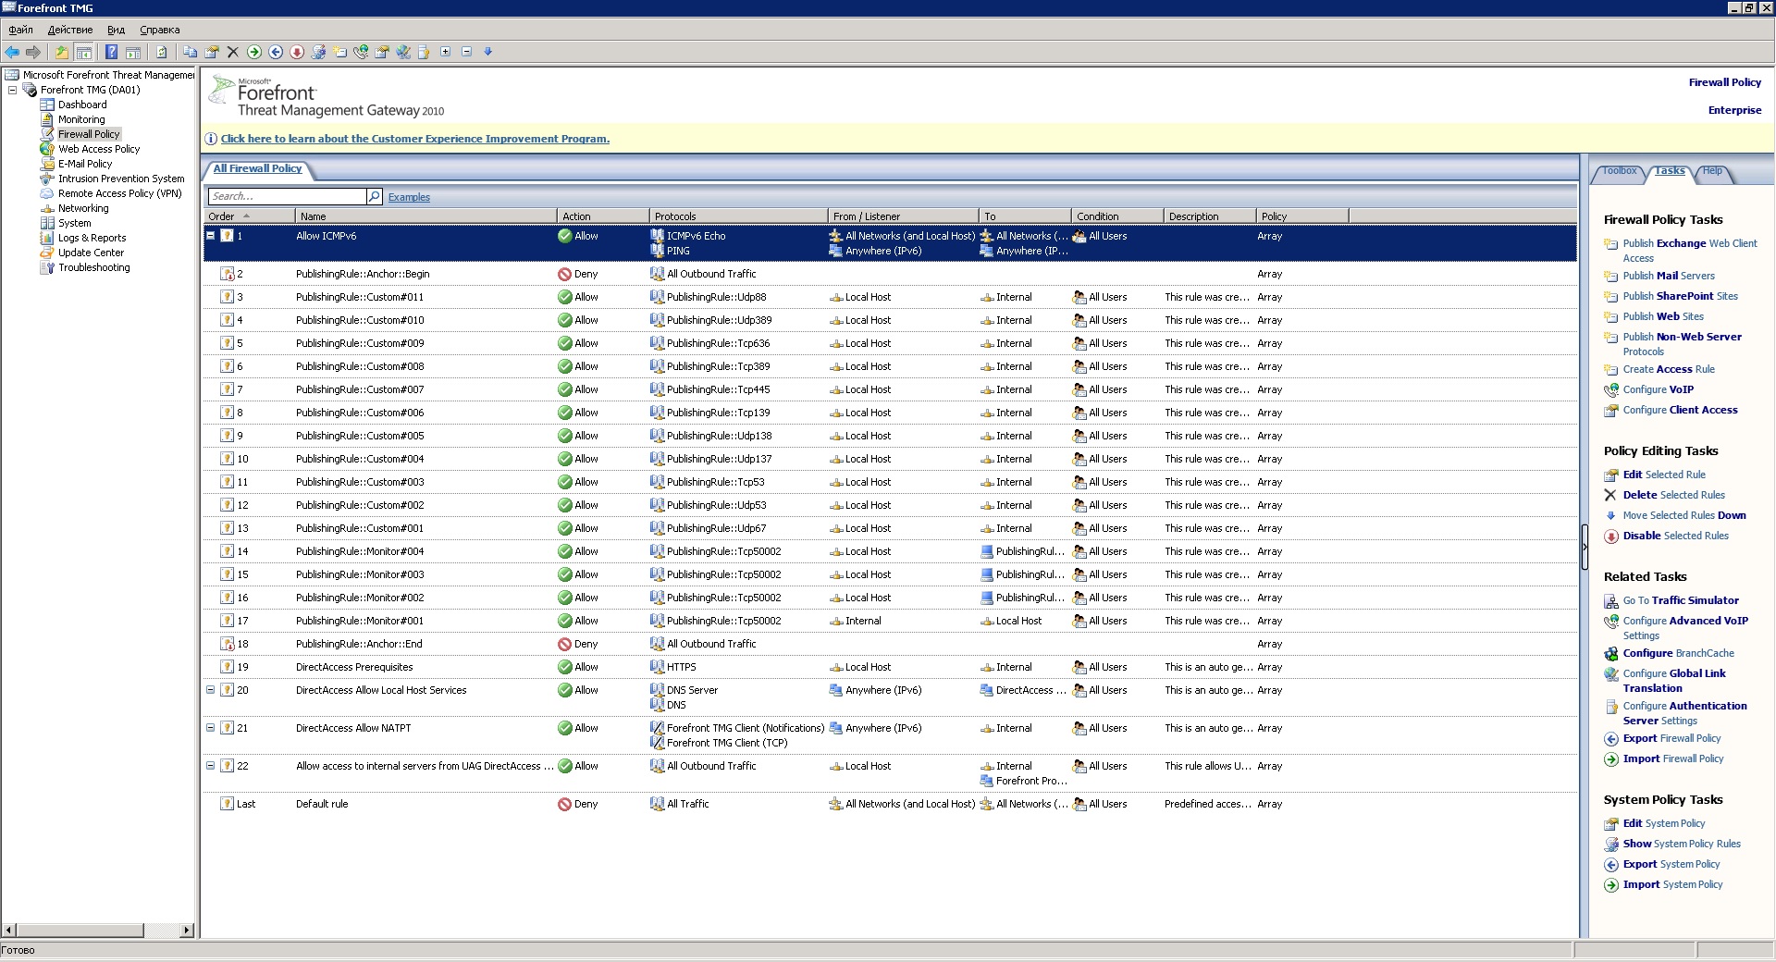Click into the Search rules input field

287,196
